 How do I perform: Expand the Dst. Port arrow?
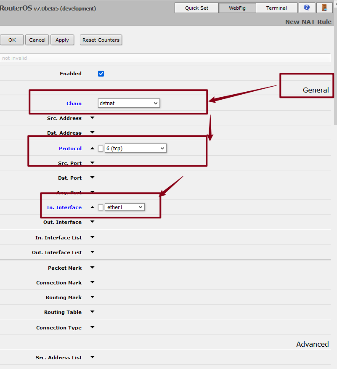[92, 178]
